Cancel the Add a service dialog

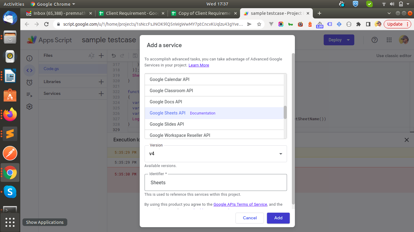tap(250, 218)
